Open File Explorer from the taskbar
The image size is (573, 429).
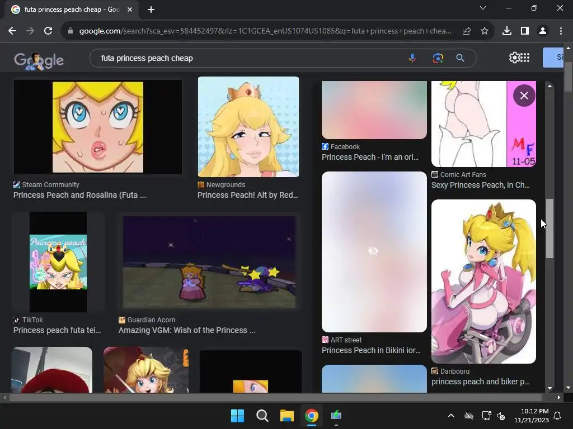point(287,416)
